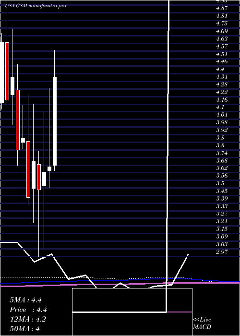Click the 4.87 price axis label
The width and height of the screenshot is (240, 336).
222,8
